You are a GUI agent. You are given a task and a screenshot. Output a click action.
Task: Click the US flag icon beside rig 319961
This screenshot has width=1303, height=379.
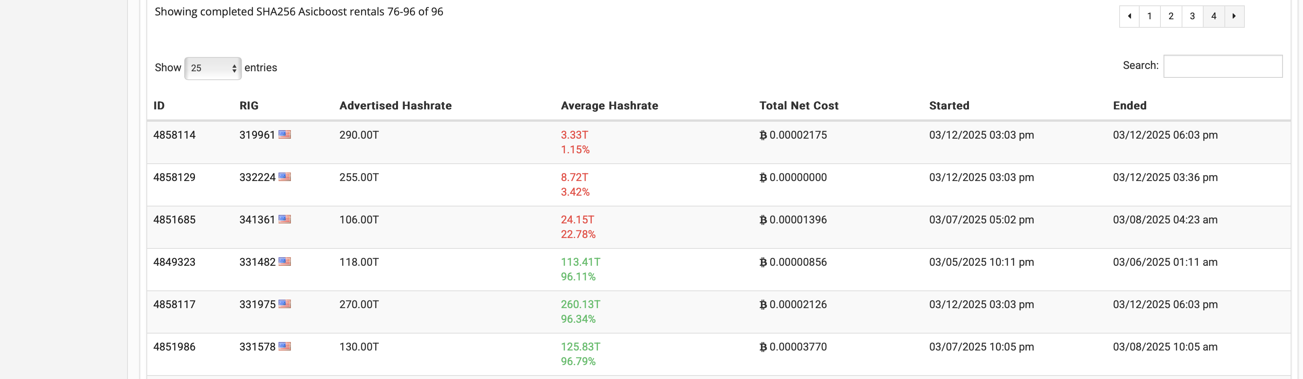click(285, 134)
